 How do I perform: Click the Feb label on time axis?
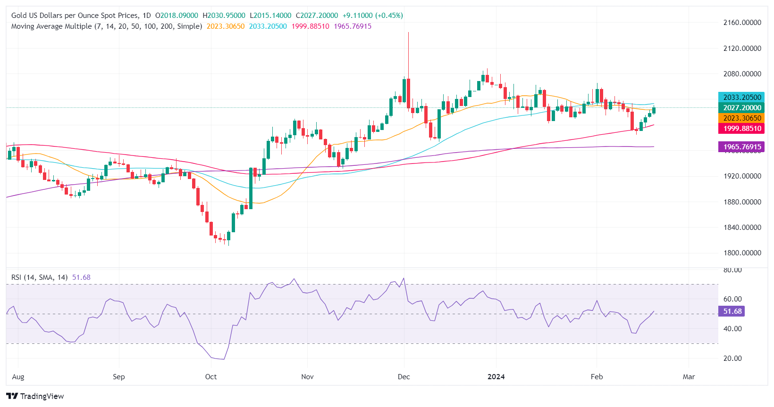click(x=597, y=377)
